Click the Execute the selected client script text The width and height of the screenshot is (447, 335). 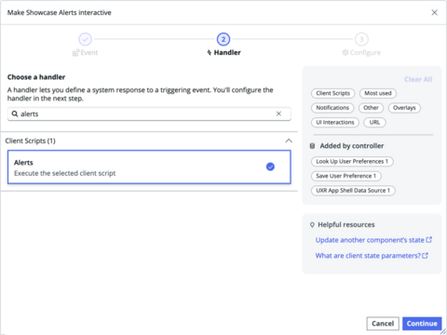point(65,173)
